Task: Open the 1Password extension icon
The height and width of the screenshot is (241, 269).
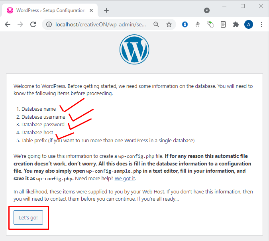Action: (185, 24)
